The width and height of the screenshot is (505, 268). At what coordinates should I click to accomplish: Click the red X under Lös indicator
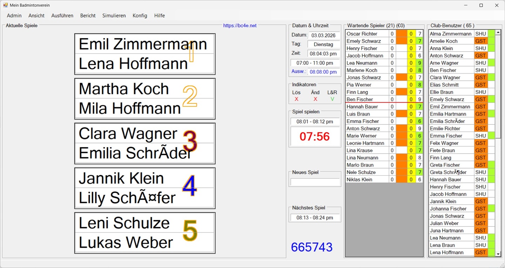(x=296, y=99)
